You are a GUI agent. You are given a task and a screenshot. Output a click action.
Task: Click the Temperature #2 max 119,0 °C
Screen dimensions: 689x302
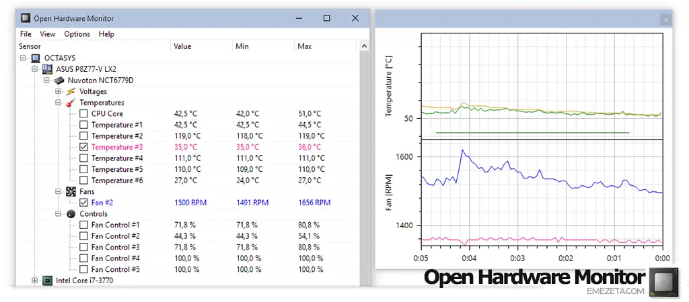tap(312, 136)
